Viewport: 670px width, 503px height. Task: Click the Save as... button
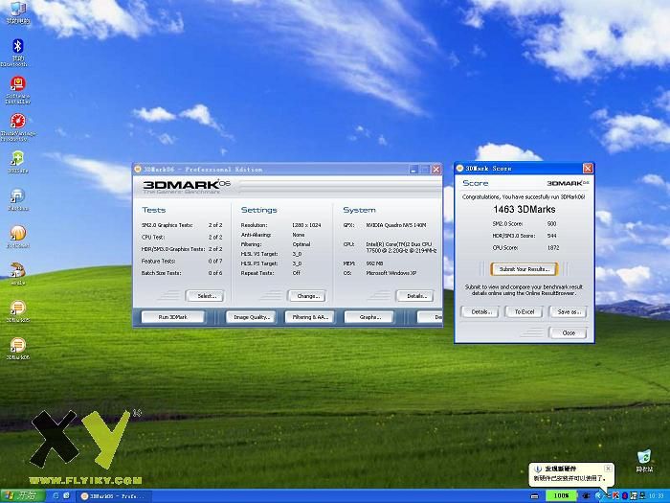pyautogui.click(x=569, y=311)
